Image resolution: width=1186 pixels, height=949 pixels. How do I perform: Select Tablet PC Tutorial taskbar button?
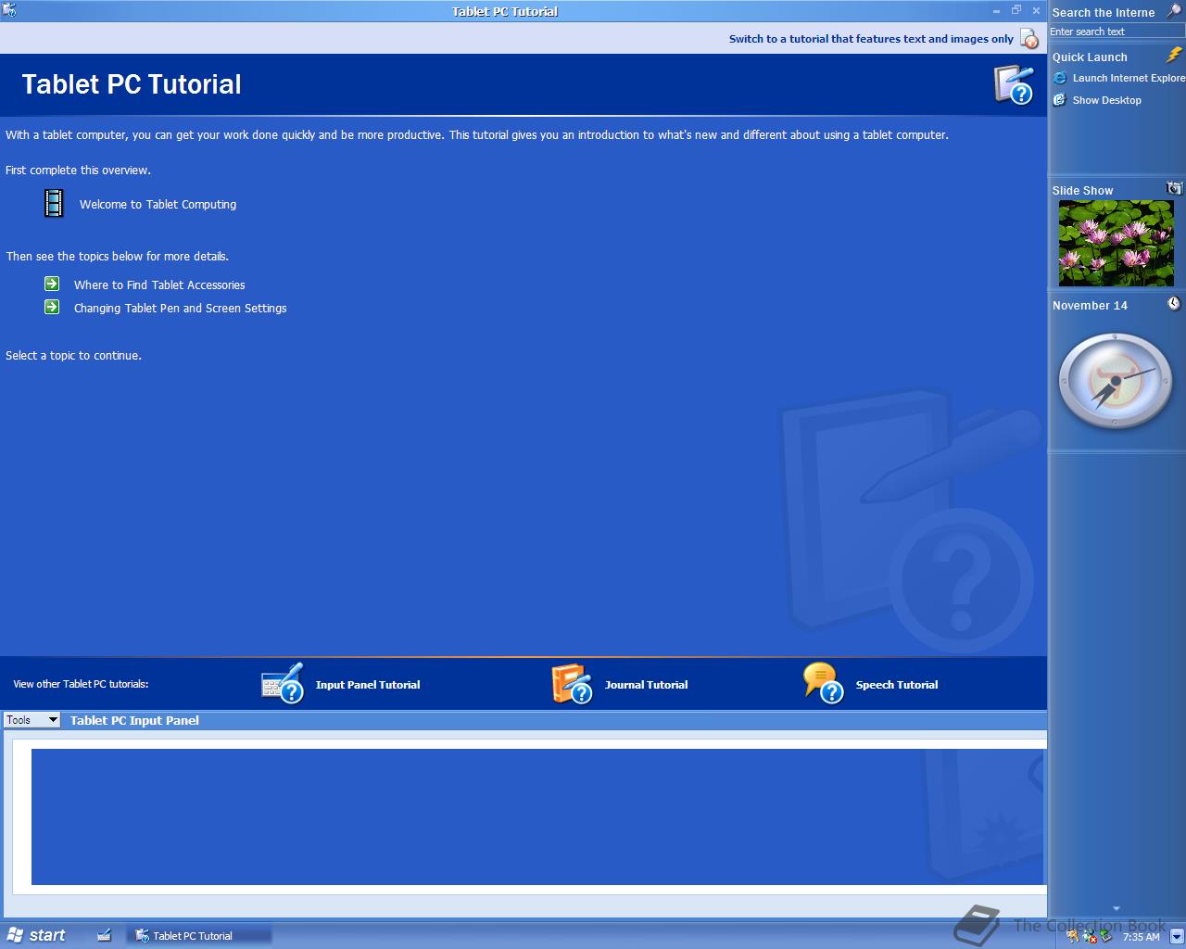point(198,936)
